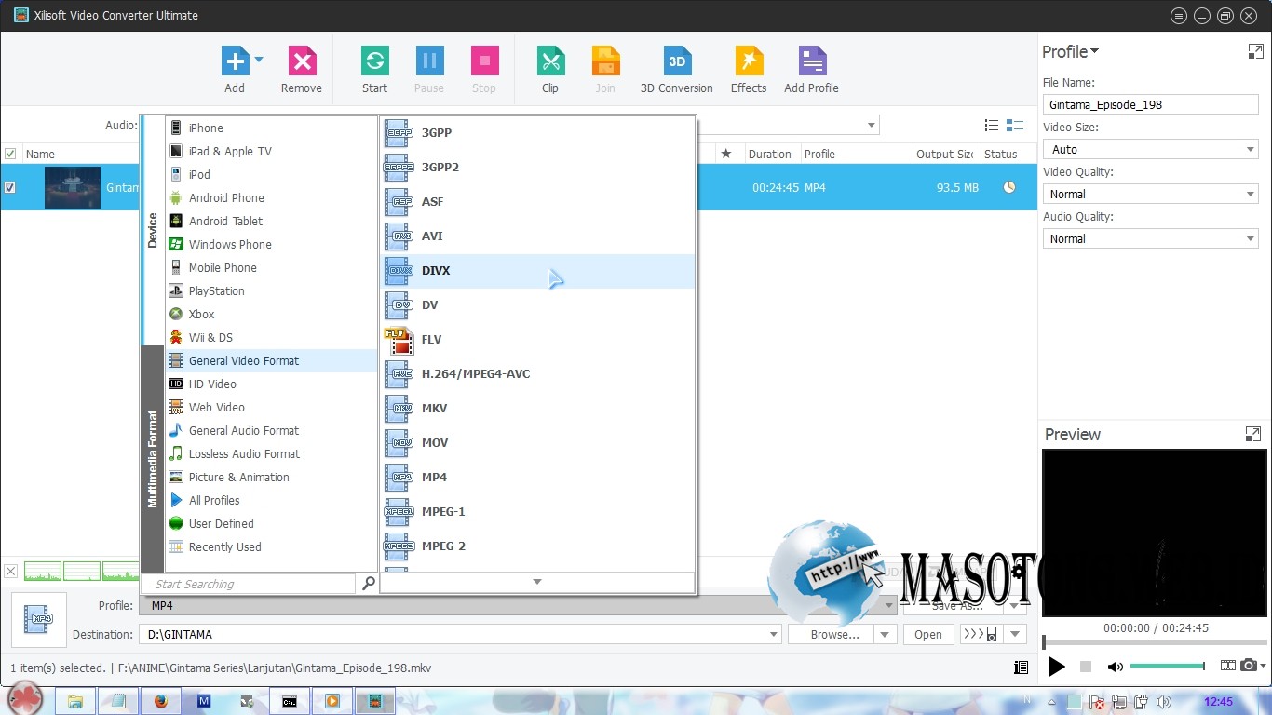Open the Destination path dropdown

tap(774, 635)
